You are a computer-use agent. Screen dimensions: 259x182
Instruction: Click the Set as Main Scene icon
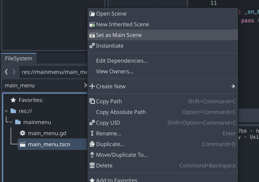point(92,35)
